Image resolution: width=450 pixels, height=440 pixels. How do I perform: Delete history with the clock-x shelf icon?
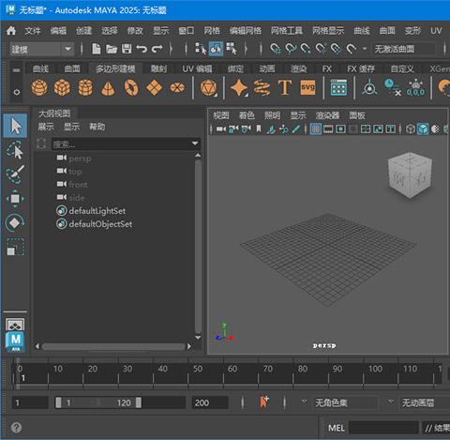393,87
